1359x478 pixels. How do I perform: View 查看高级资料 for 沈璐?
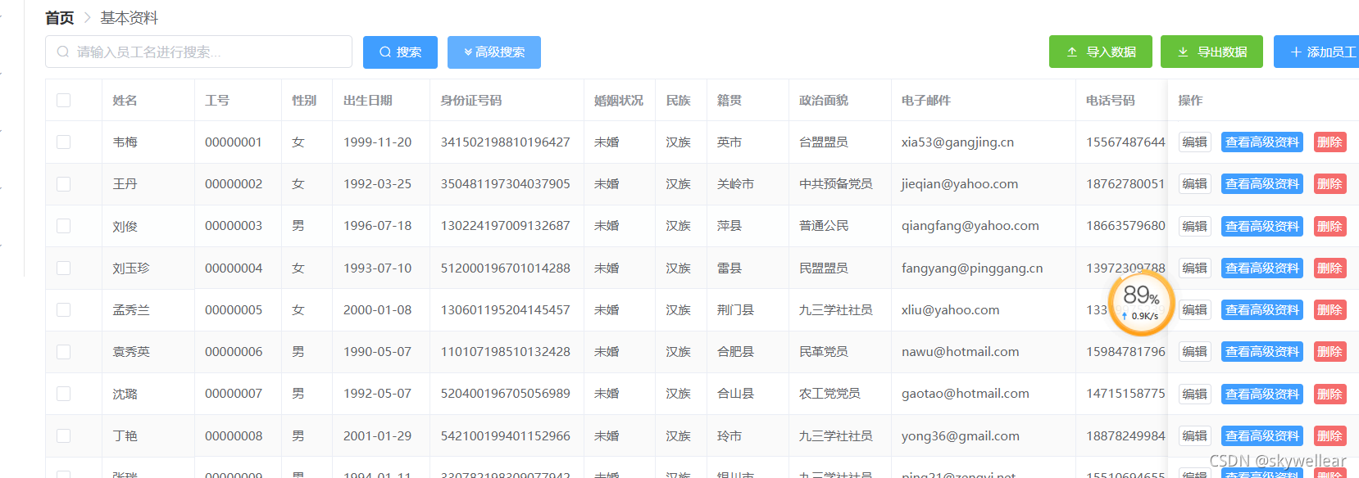coord(1262,394)
